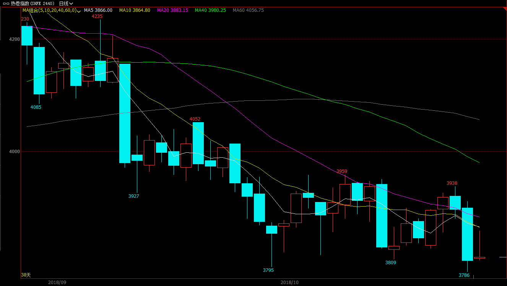Select the MA60 4056.75 label

(x=248, y=10)
